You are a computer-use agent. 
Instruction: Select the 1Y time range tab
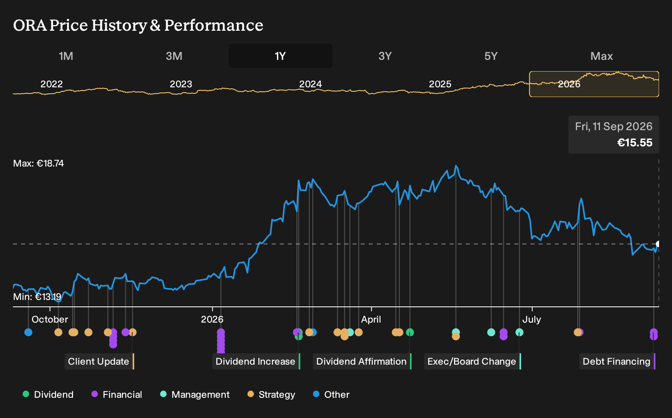[280, 56]
